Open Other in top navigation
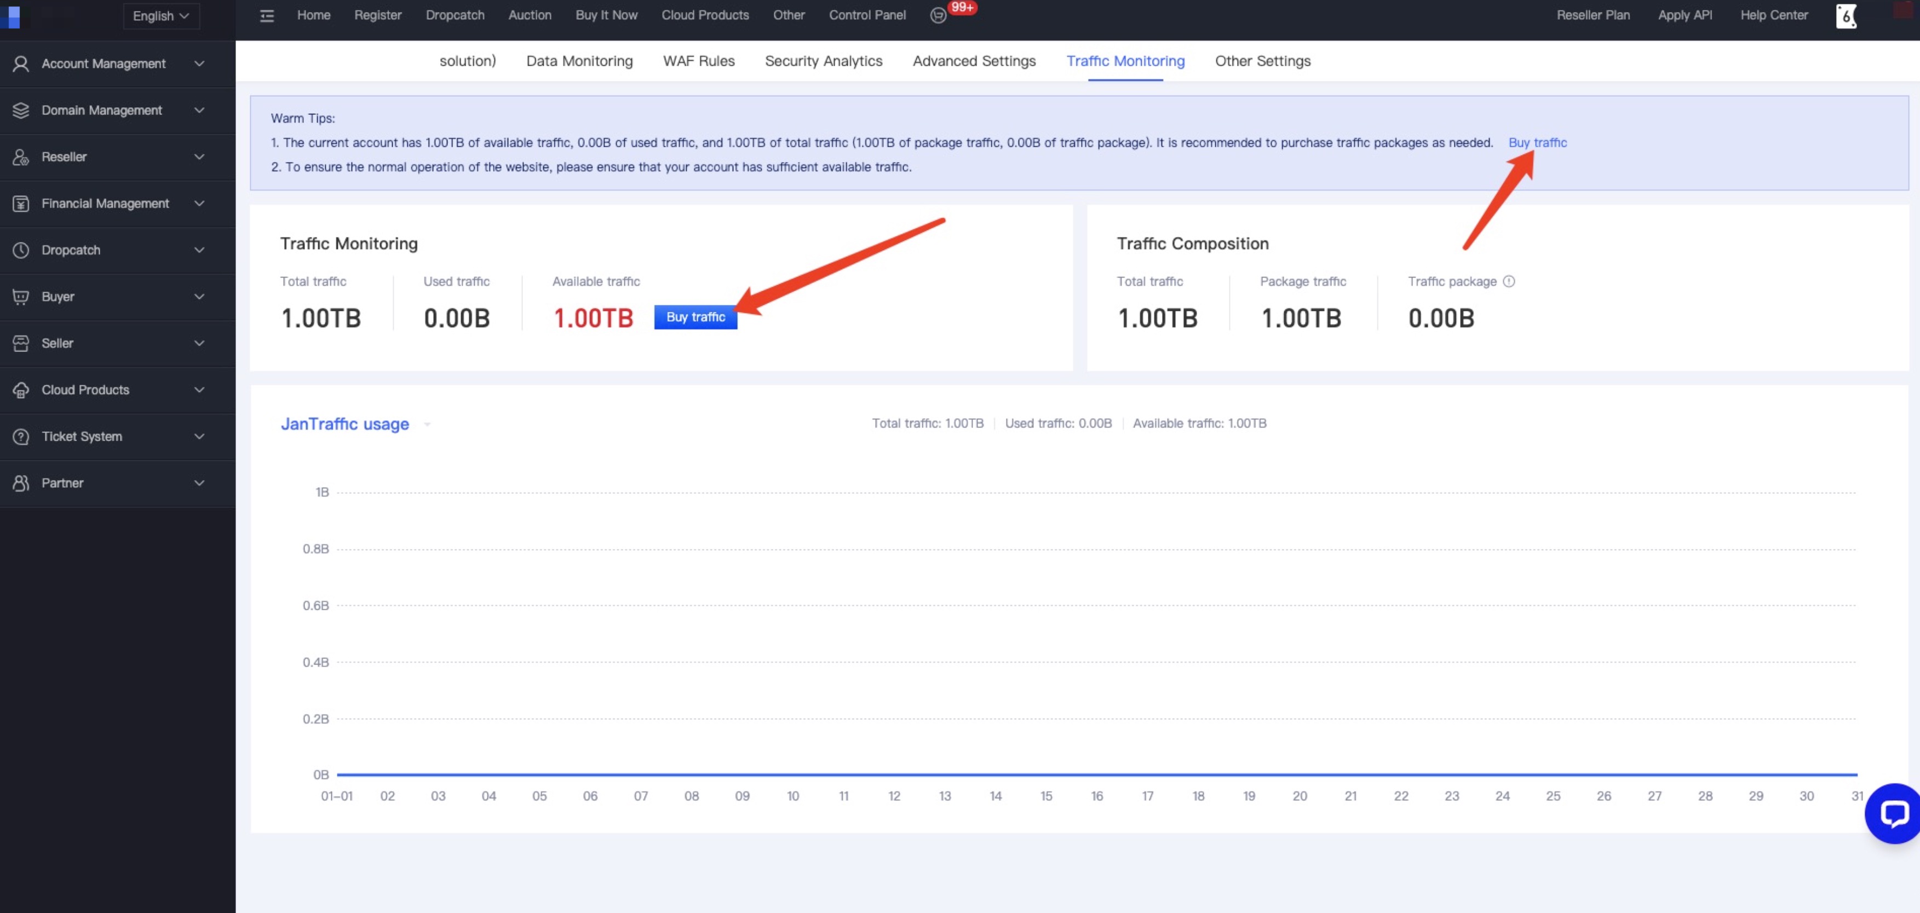Image resolution: width=1920 pixels, height=913 pixels. (x=789, y=15)
